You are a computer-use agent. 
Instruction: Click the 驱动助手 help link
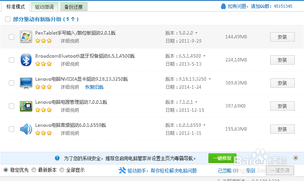[x=162, y=171]
